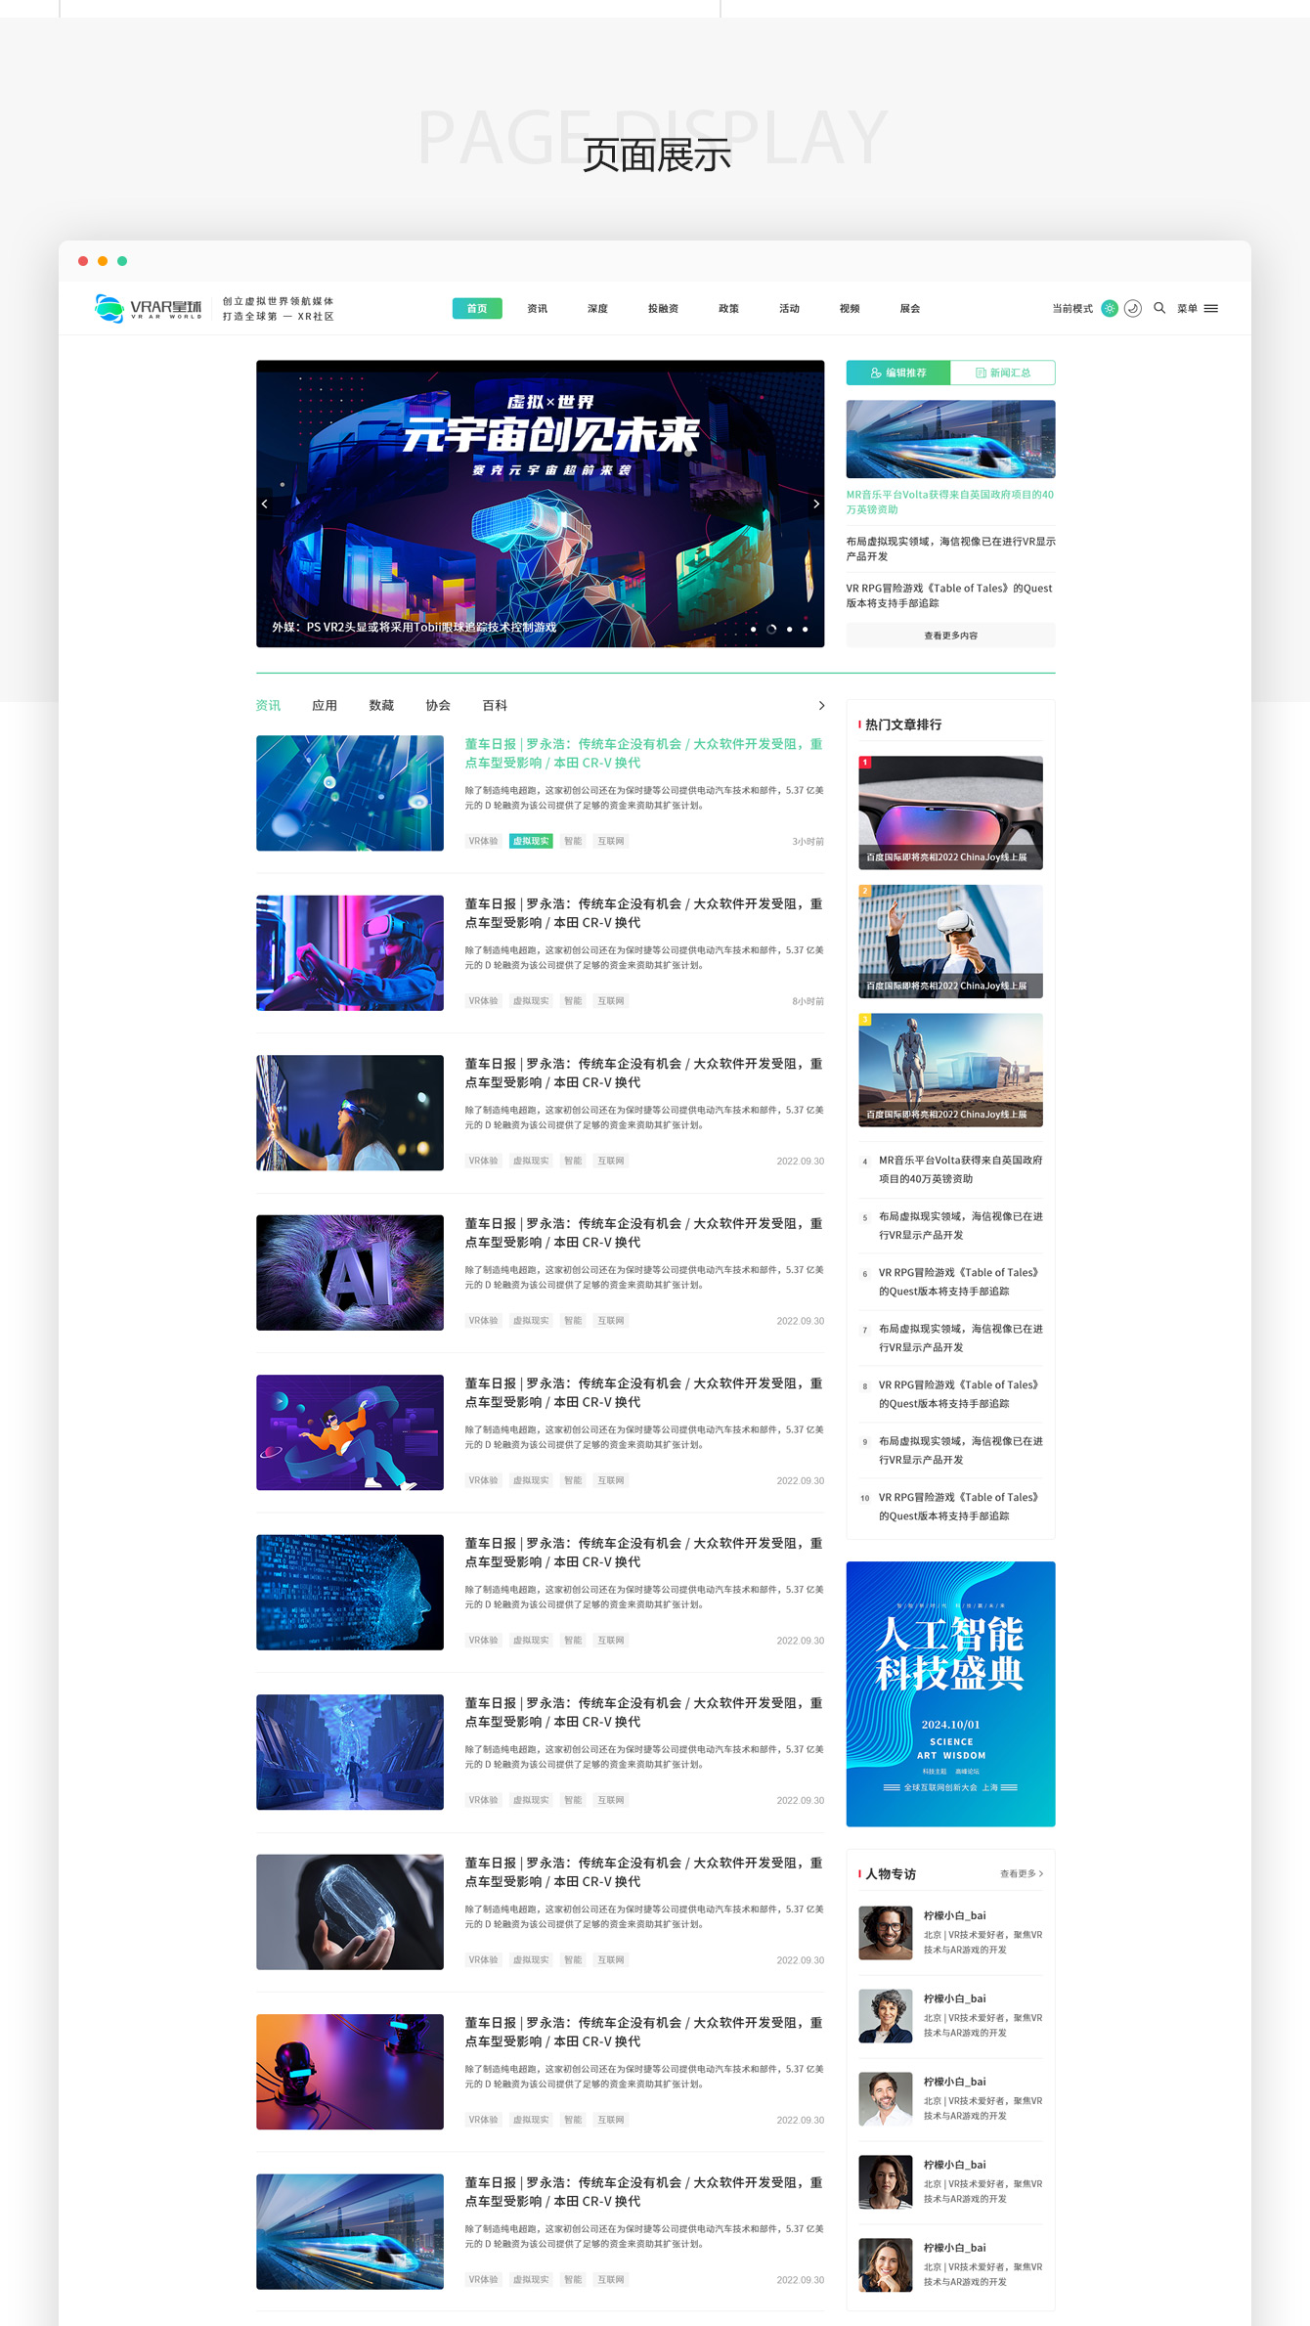Expand 人物专访 via 查看更多 link

click(1022, 1874)
